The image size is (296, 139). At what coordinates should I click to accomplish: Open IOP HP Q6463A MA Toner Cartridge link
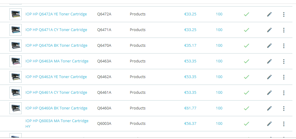pos(57,61)
